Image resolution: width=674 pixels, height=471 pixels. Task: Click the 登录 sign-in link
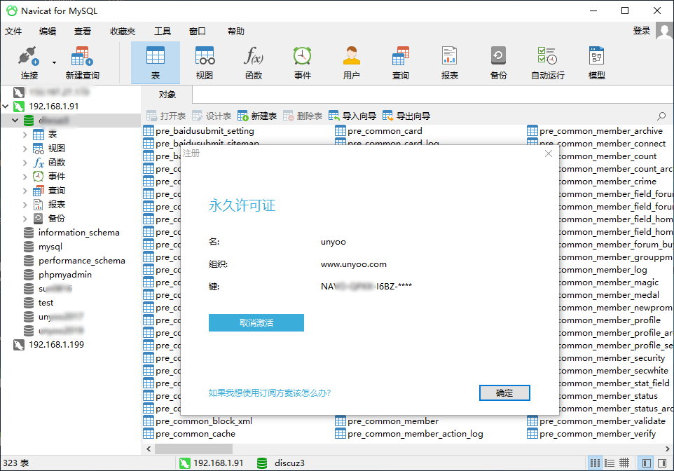point(641,31)
